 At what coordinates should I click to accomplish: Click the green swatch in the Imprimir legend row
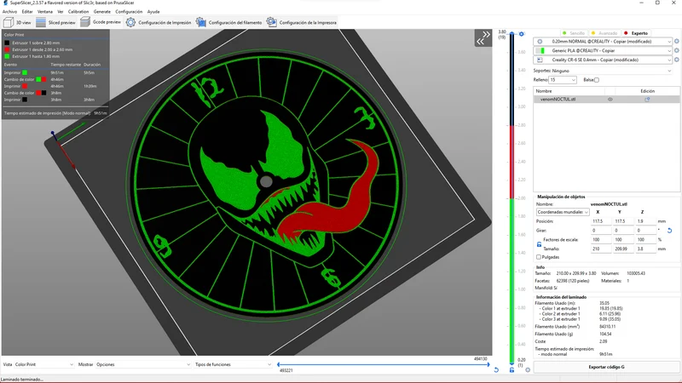pyautogui.click(x=25, y=72)
